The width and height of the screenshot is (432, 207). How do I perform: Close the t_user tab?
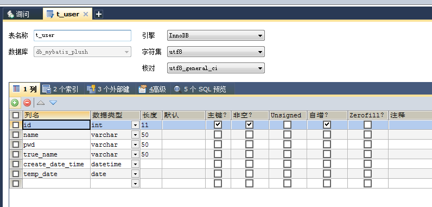click(86, 14)
